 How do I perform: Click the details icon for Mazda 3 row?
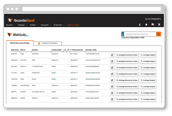point(112,99)
